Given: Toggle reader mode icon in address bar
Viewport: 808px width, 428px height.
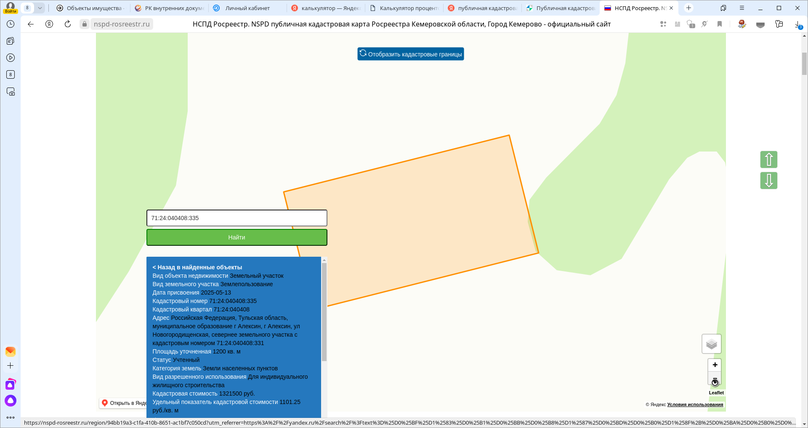Looking at the screenshot, I should [x=678, y=24].
